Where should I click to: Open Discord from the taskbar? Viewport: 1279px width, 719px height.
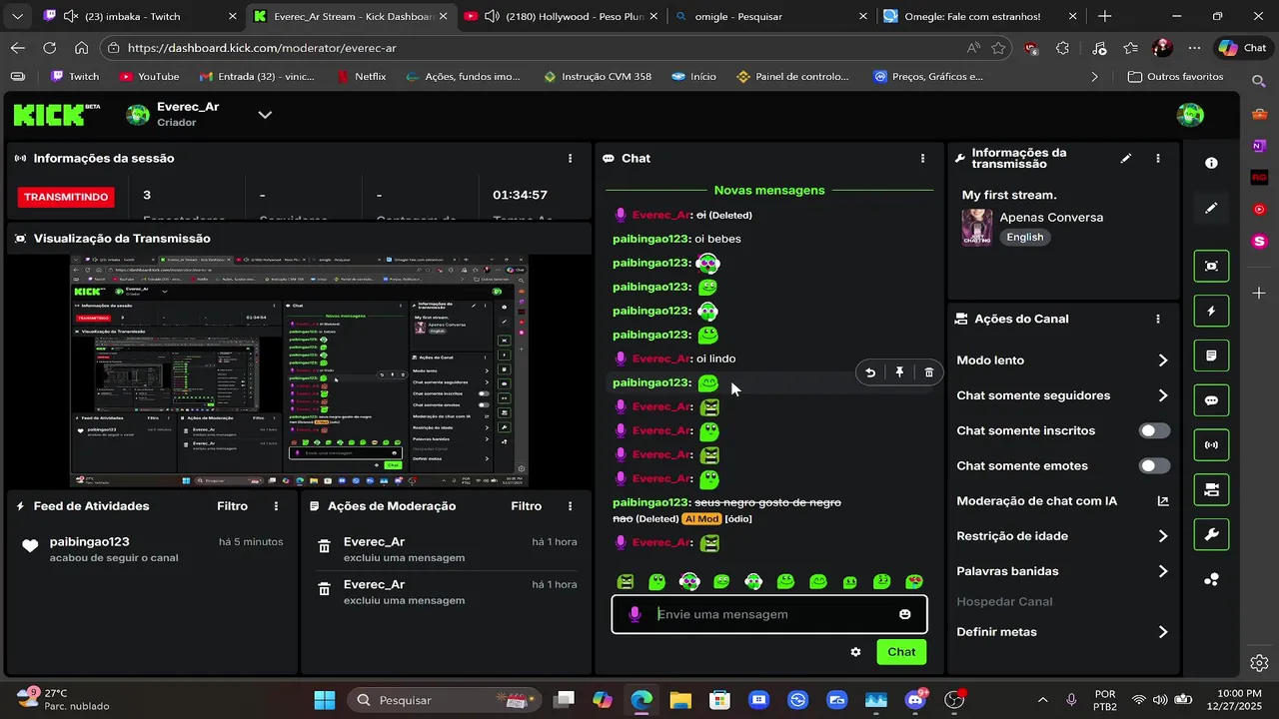[x=914, y=700]
